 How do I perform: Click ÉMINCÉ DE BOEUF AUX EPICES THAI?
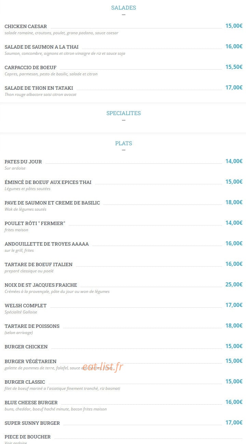point(48,182)
